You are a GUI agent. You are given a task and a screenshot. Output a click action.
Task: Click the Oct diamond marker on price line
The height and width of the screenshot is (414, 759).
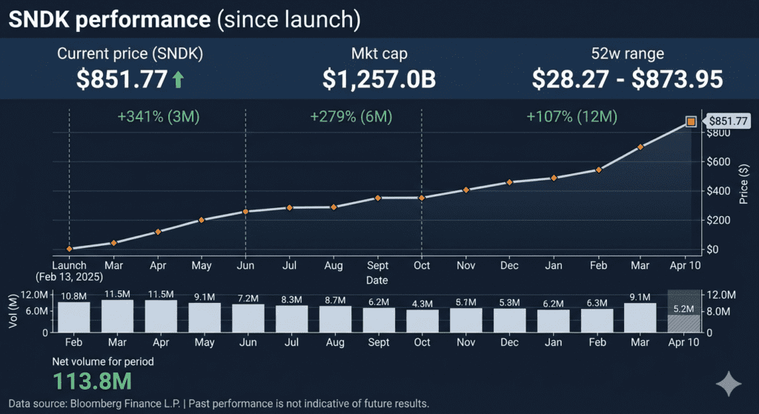[421, 198]
